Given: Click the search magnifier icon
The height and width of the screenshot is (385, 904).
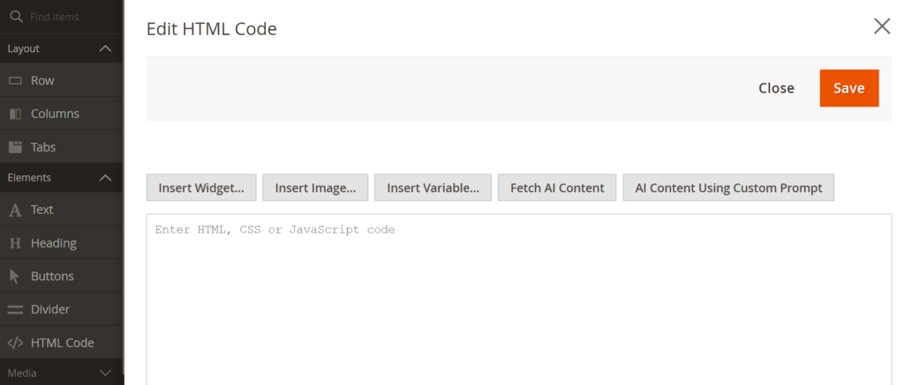Looking at the screenshot, I should [15, 17].
